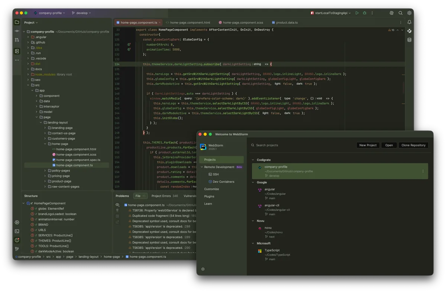Click the warnings count indicator showing 10
Image resolution: width=446 pixels, height=292 pixels.
point(391,30)
